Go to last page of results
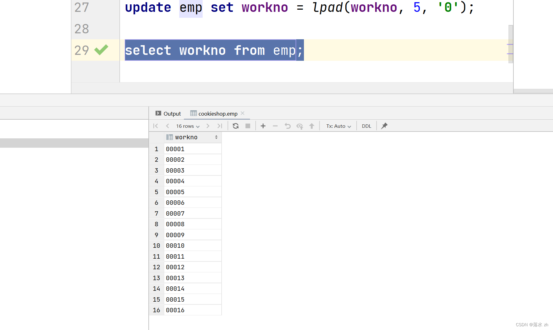 tap(220, 126)
